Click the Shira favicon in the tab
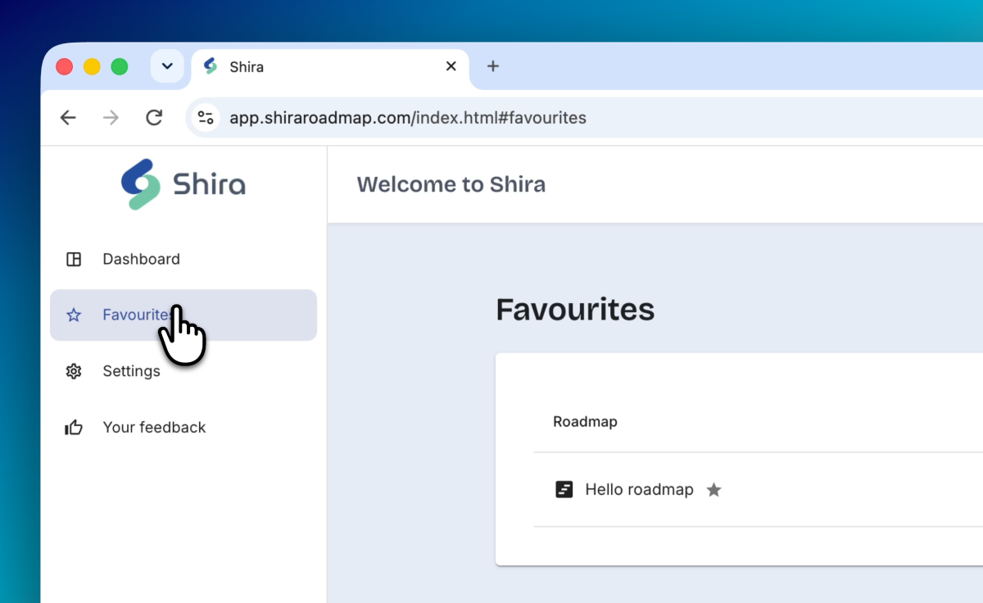This screenshot has width=983, height=603. pos(211,66)
